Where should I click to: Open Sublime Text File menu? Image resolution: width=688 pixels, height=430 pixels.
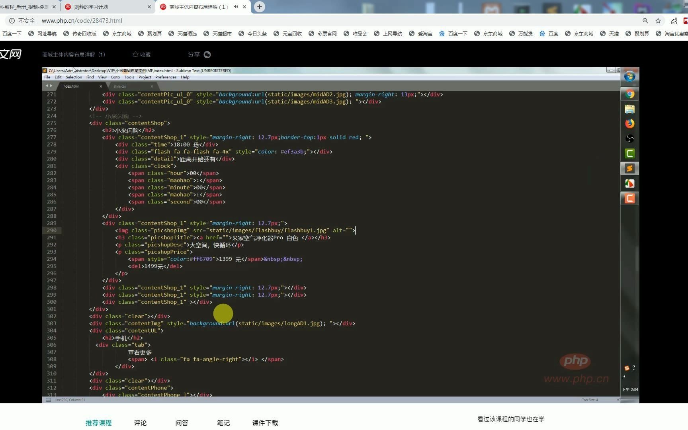click(x=47, y=77)
